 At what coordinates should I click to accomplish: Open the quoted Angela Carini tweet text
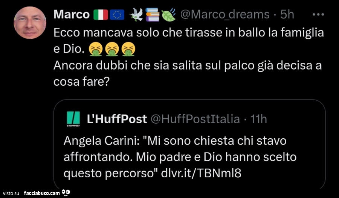pos(180,157)
